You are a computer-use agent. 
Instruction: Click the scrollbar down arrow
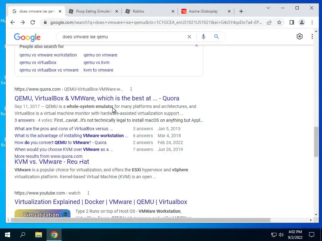point(316,215)
